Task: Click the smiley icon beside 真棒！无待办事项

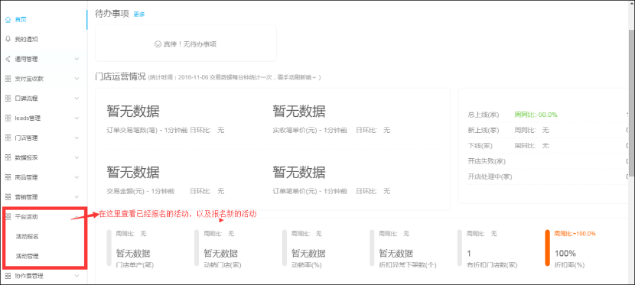Action: [x=158, y=44]
